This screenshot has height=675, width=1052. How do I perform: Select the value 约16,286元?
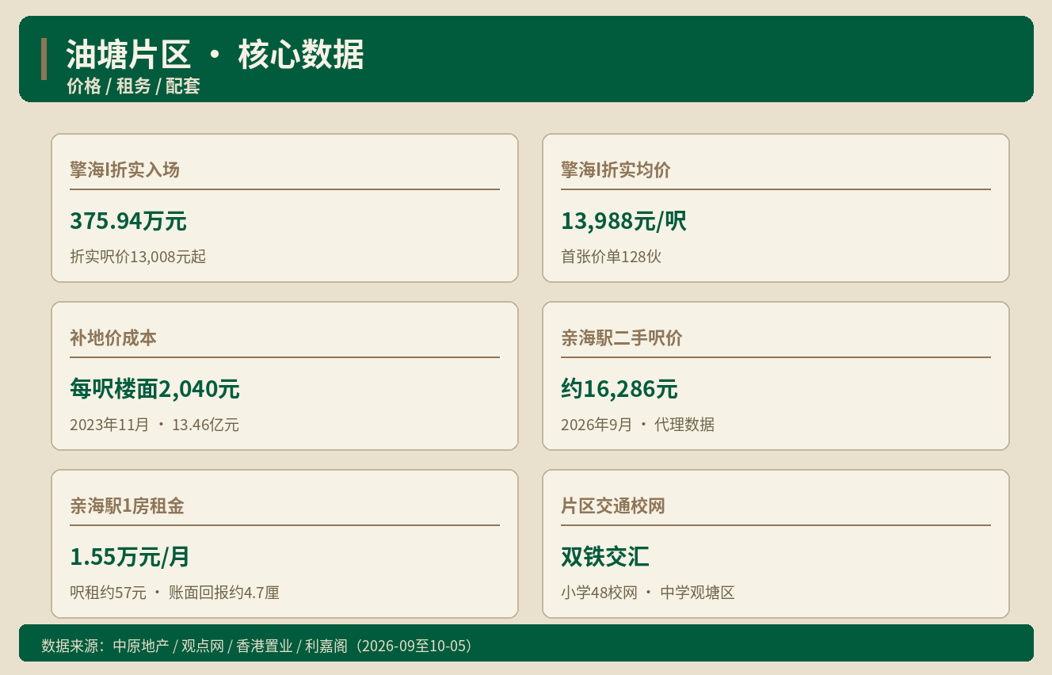[619, 389]
